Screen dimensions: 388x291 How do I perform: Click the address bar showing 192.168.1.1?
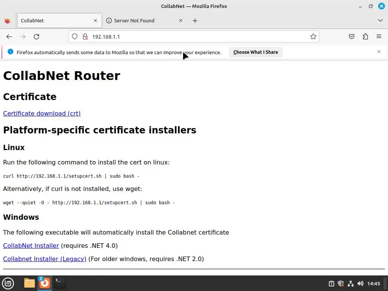coord(194,37)
